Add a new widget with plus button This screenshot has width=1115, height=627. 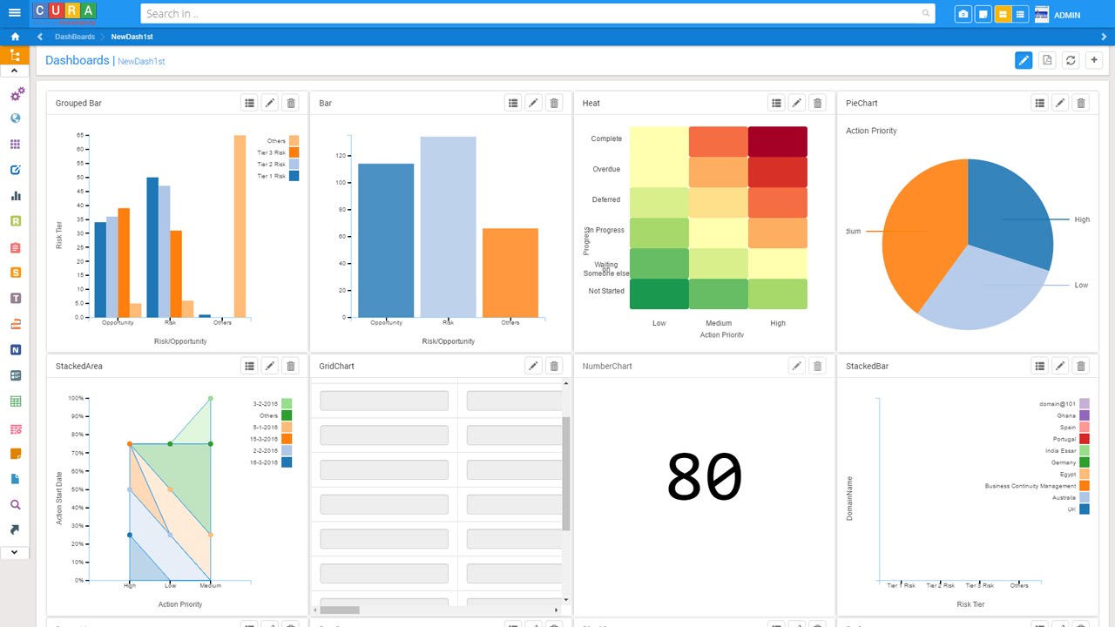(1094, 60)
